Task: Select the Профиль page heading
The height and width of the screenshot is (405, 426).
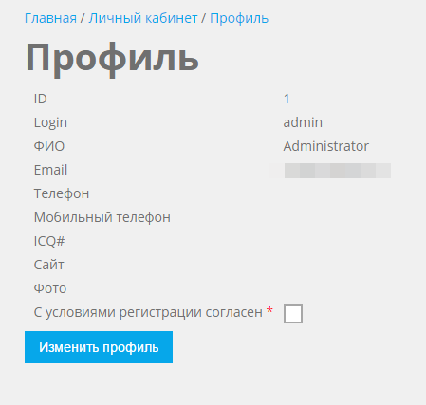Action: pyautogui.click(x=112, y=59)
